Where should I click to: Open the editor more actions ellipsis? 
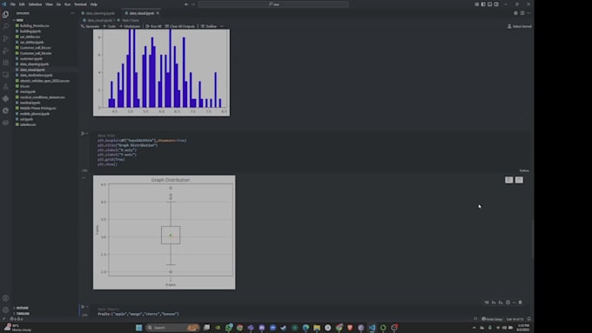tap(528, 13)
